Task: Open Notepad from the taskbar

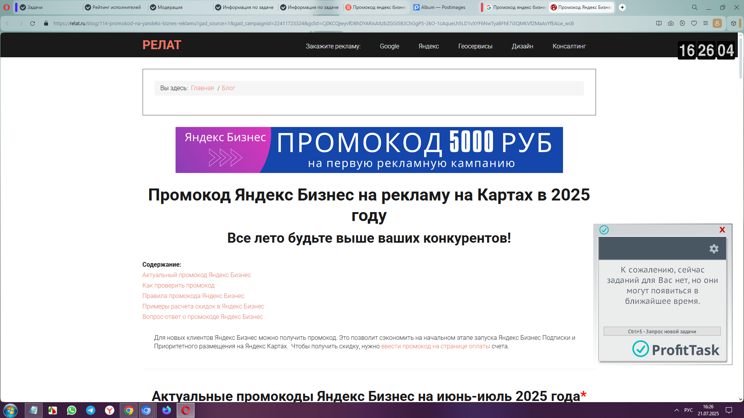Action: coord(34,410)
